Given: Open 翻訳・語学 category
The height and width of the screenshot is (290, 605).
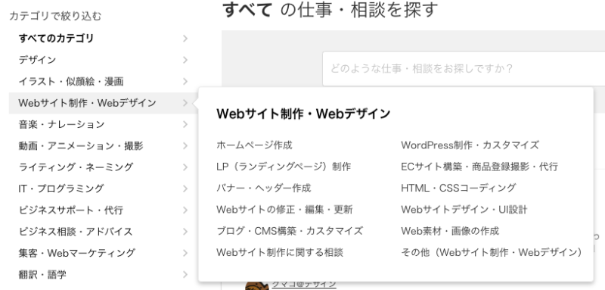Looking at the screenshot, I should tap(42, 275).
